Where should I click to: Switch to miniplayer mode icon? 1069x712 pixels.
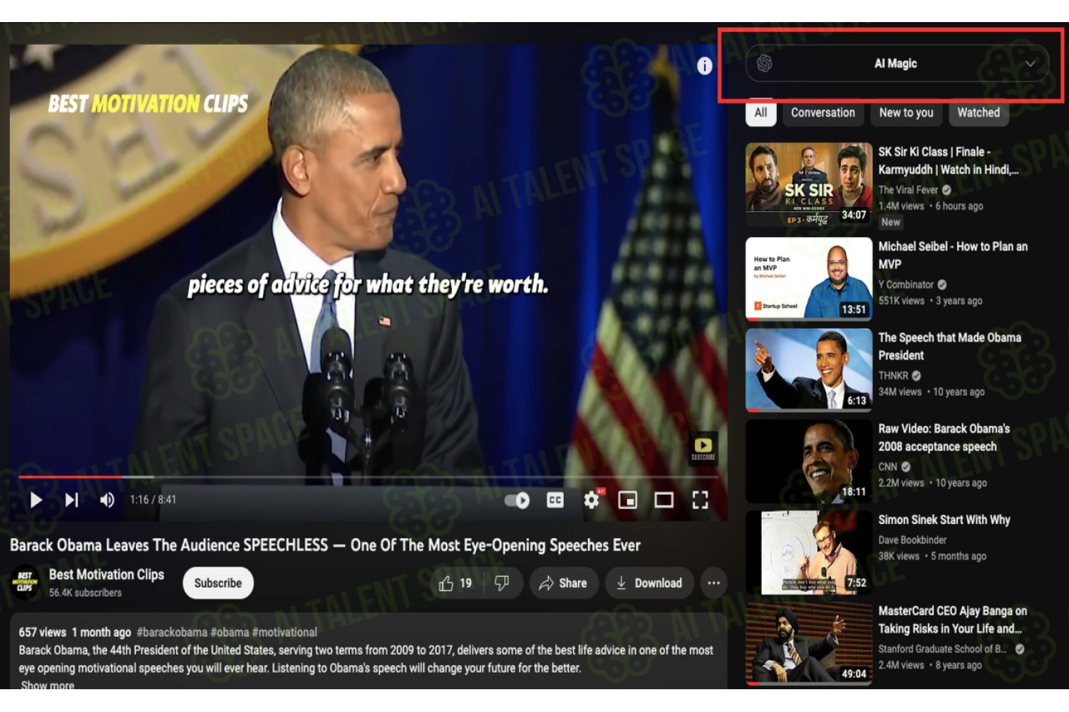pyautogui.click(x=628, y=500)
